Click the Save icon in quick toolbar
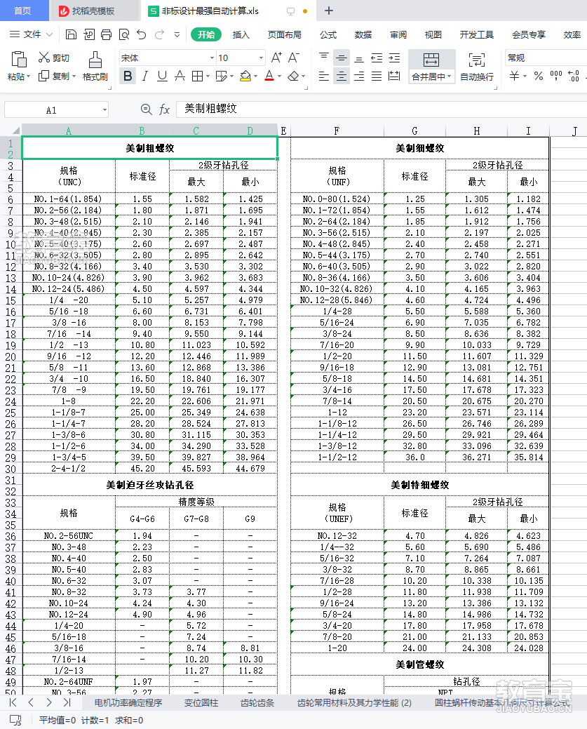This screenshot has width=587, height=729. coord(71,34)
